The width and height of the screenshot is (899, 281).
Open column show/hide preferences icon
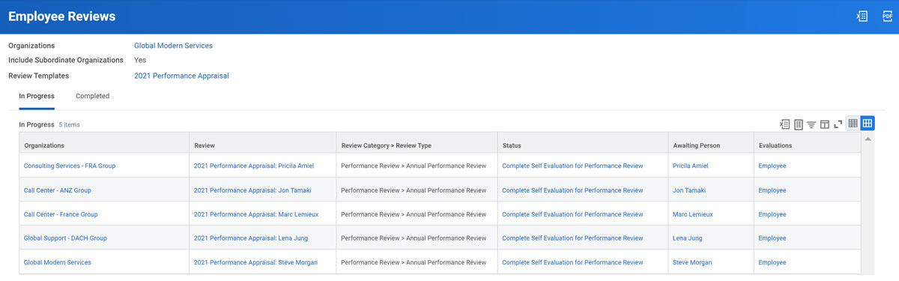point(824,124)
